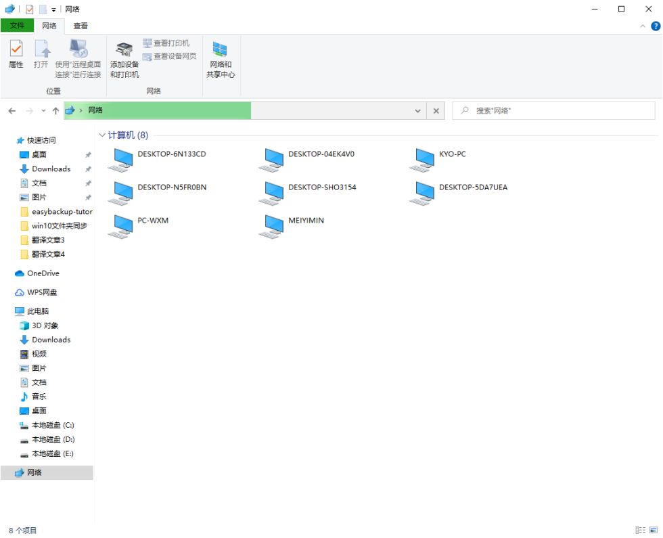Switch to details view in status bar
The width and height of the screenshot is (663, 538).
pos(640,530)
